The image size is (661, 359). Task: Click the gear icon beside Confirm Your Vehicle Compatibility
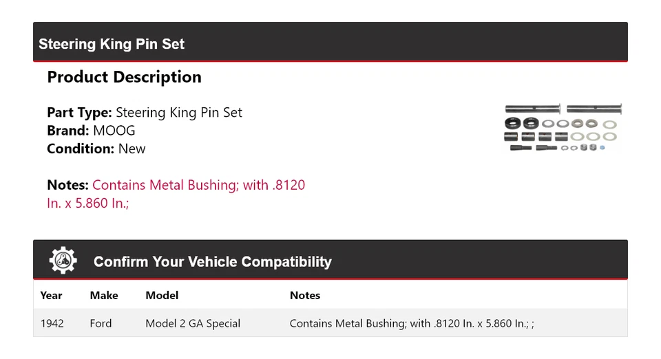[63, 261]
